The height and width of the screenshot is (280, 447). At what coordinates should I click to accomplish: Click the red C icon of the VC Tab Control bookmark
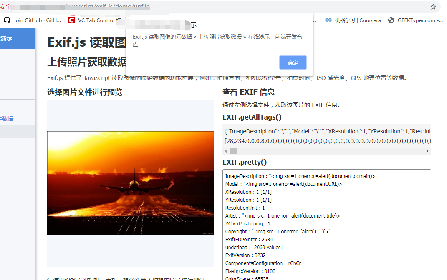pyautogui.click(x=71, y=20)
